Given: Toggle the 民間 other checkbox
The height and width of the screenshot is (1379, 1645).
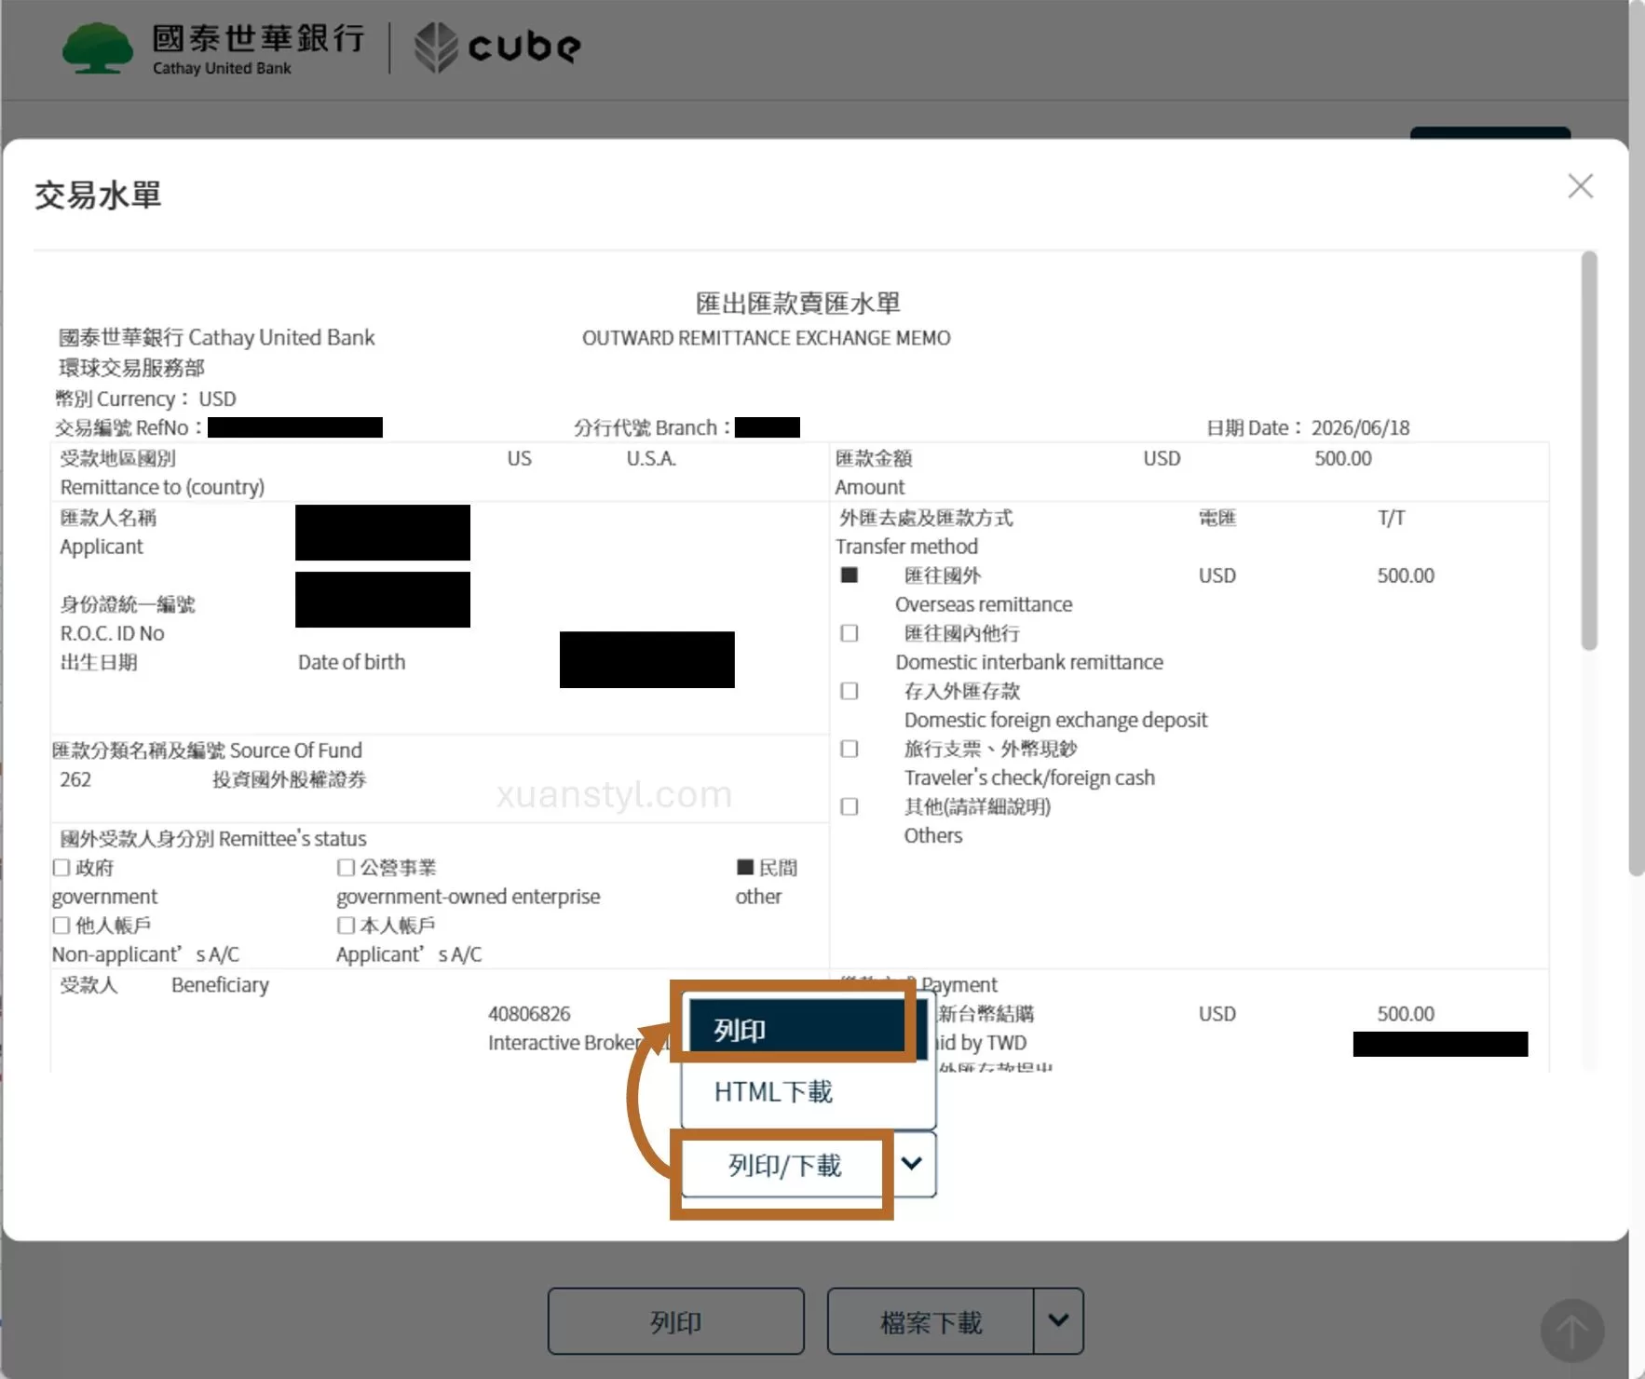Looking at the screenshot, I should (745, 868).
